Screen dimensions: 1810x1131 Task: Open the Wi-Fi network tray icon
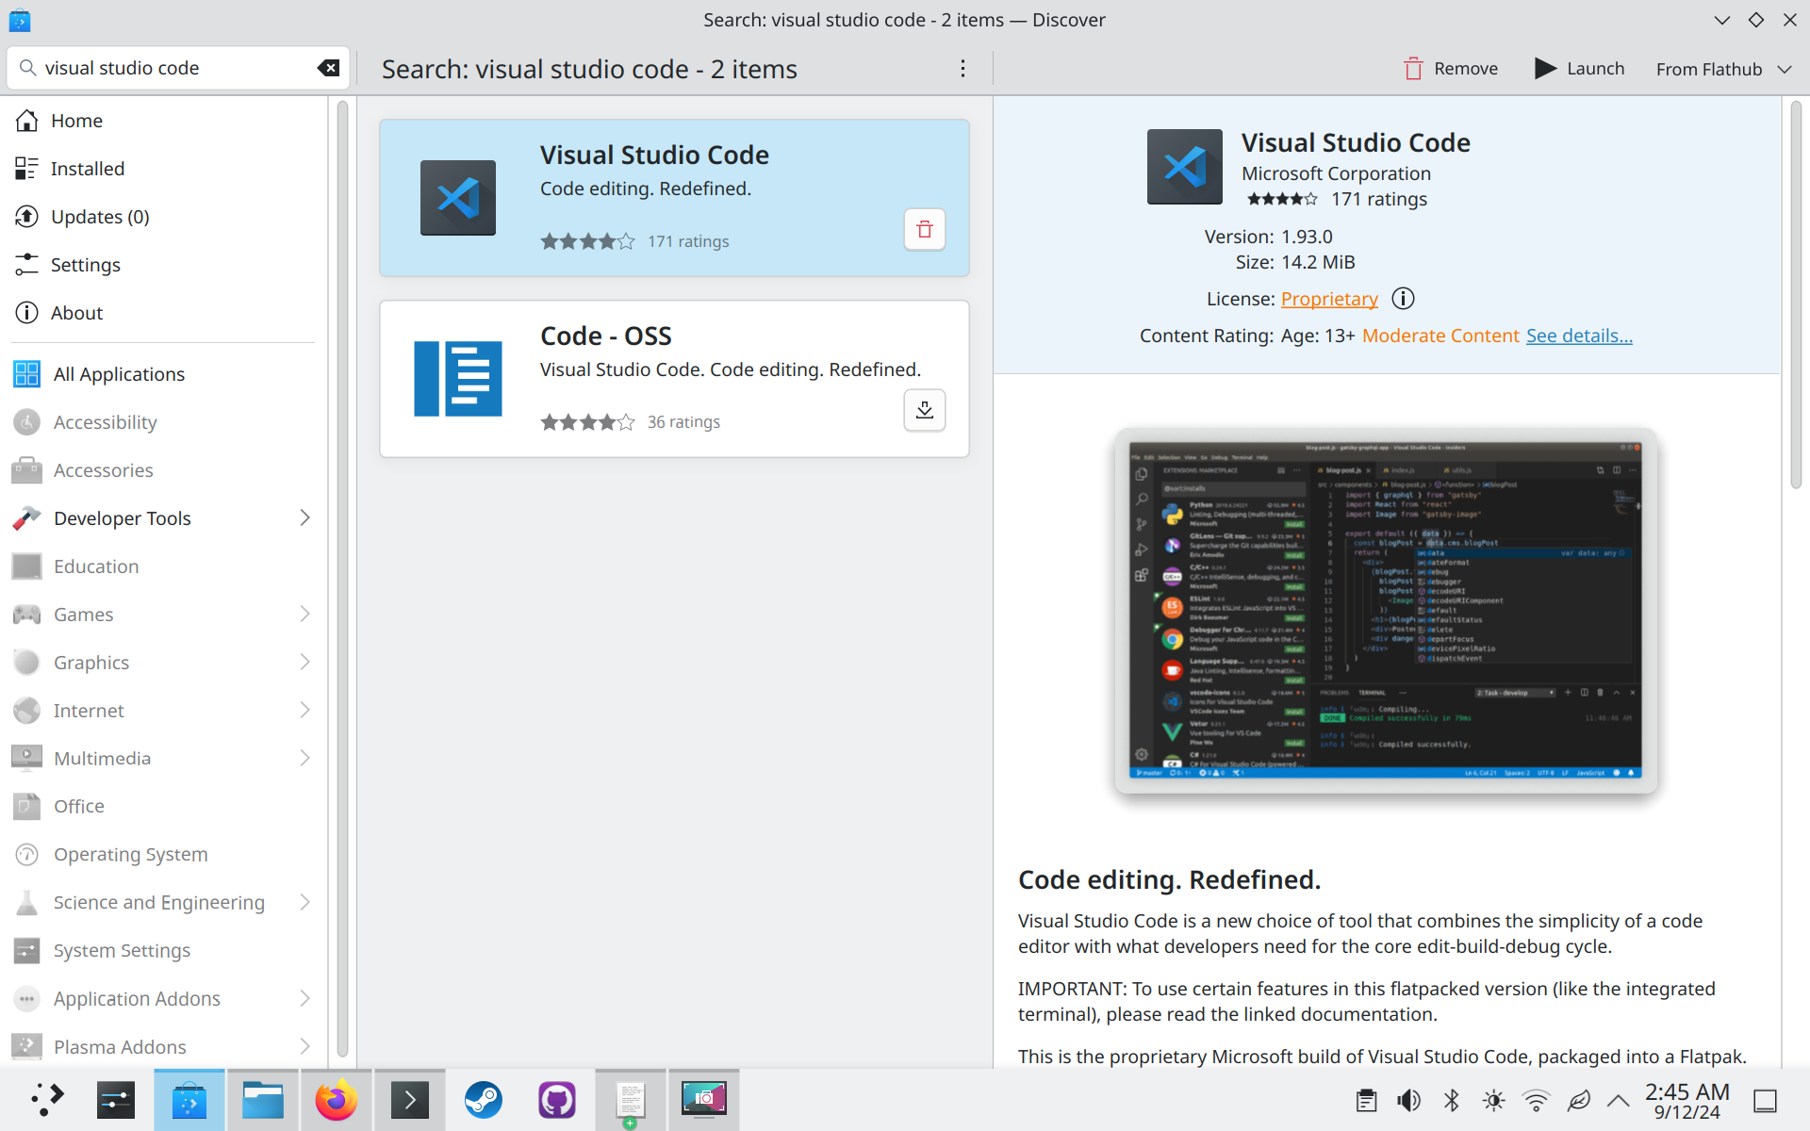pos(1537,1100)
